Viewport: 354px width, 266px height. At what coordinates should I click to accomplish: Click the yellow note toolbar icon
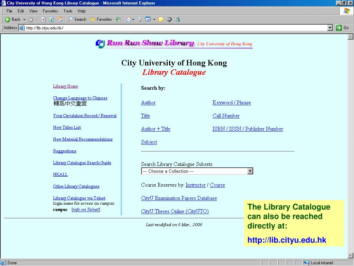pyautogui.click(x=161, y=19)
